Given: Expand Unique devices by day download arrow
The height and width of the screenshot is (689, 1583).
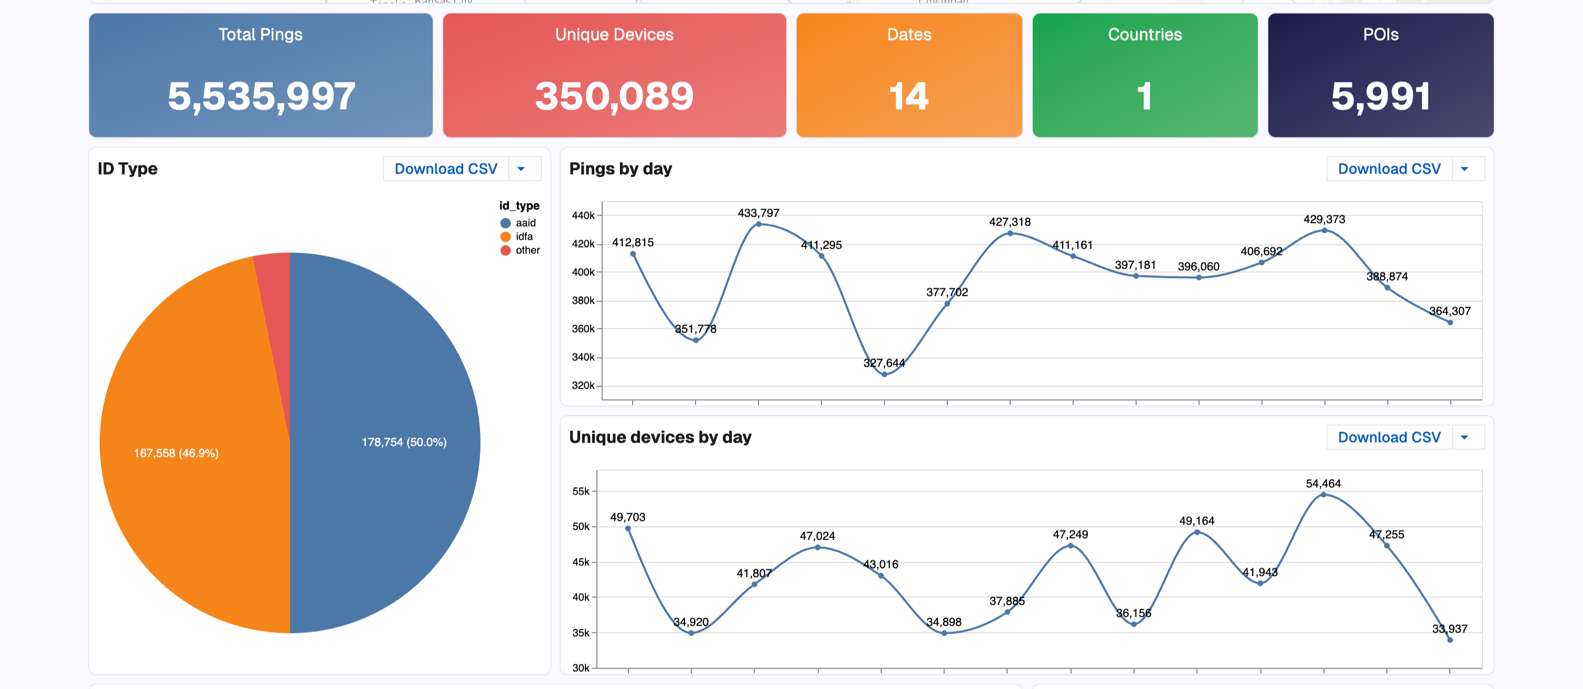Looking at the screenshot, I should (x=1464, y=437).
